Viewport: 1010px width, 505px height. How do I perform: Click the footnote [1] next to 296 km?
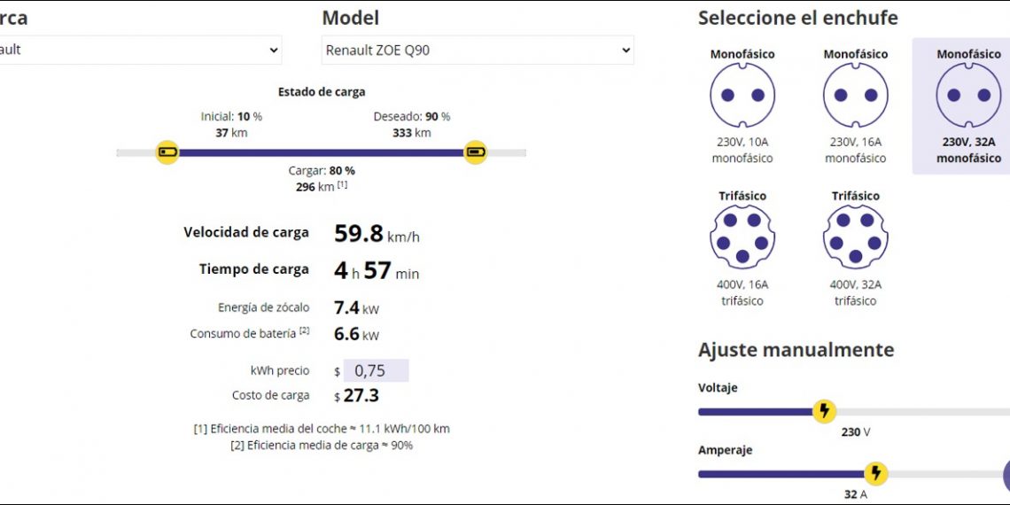point(343,185)
